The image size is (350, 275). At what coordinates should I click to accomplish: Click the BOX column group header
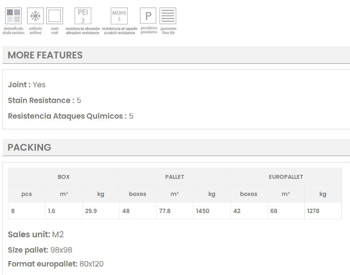[x=64, y=177]
